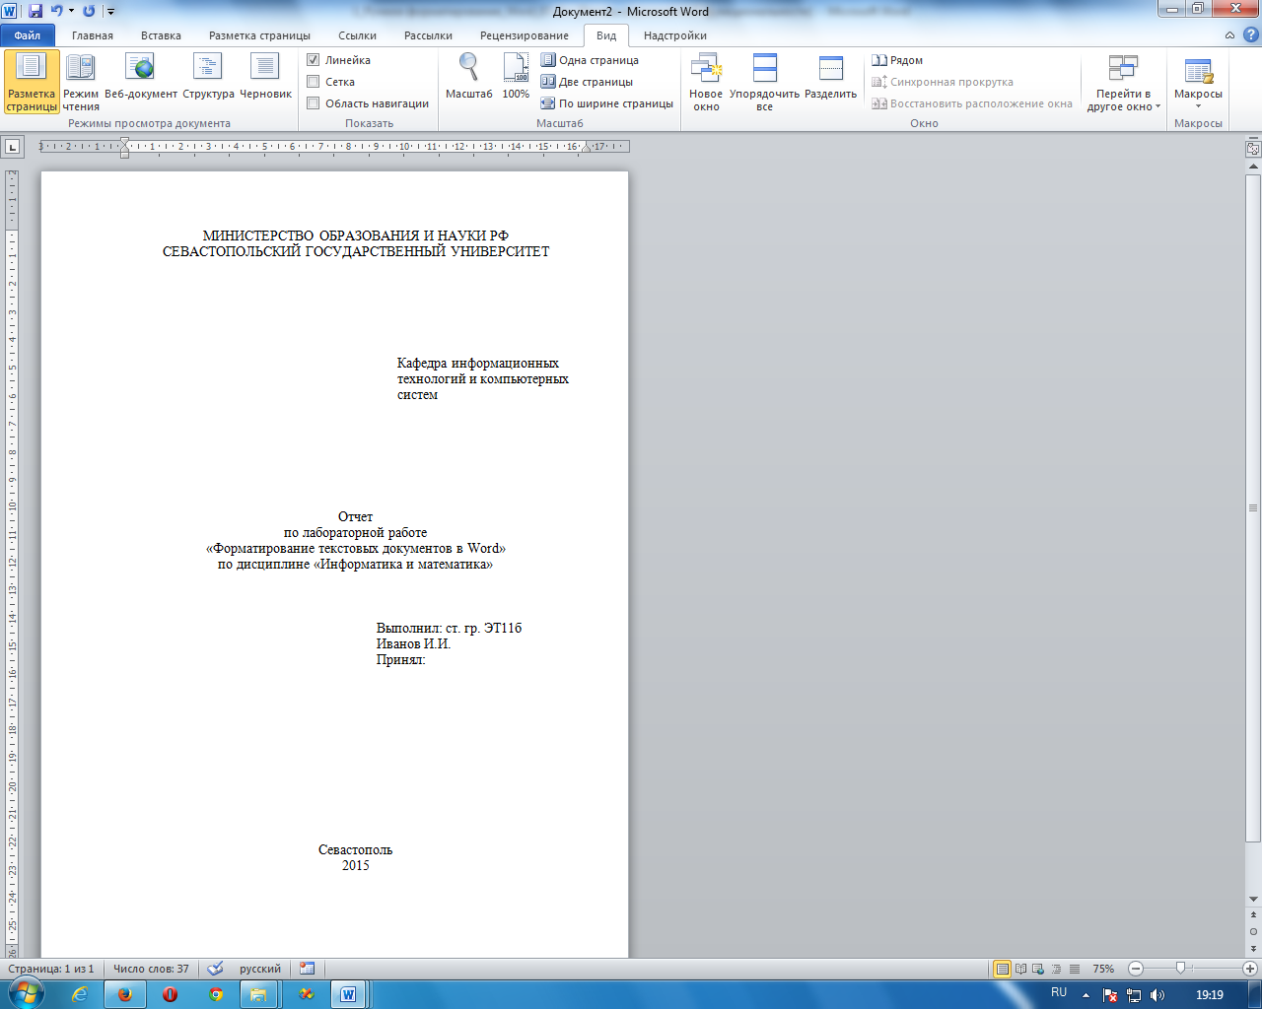Image resolution: width=1262 pixels, height=1009 pixels.
Task: Open Firefox from taskbar
Action: [125, 995]
